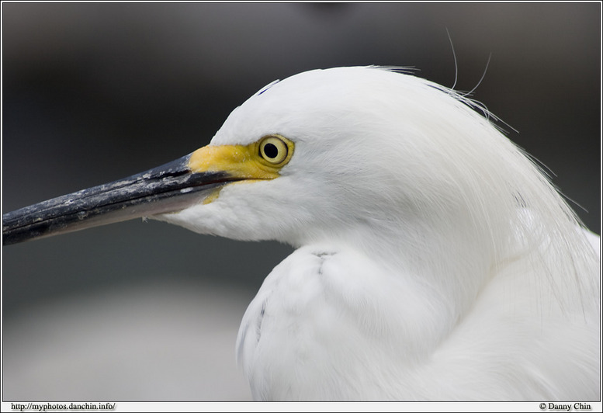Click the black pupil of the eye
This screenshot has height=413, width=603.
[x=271, y=150]
